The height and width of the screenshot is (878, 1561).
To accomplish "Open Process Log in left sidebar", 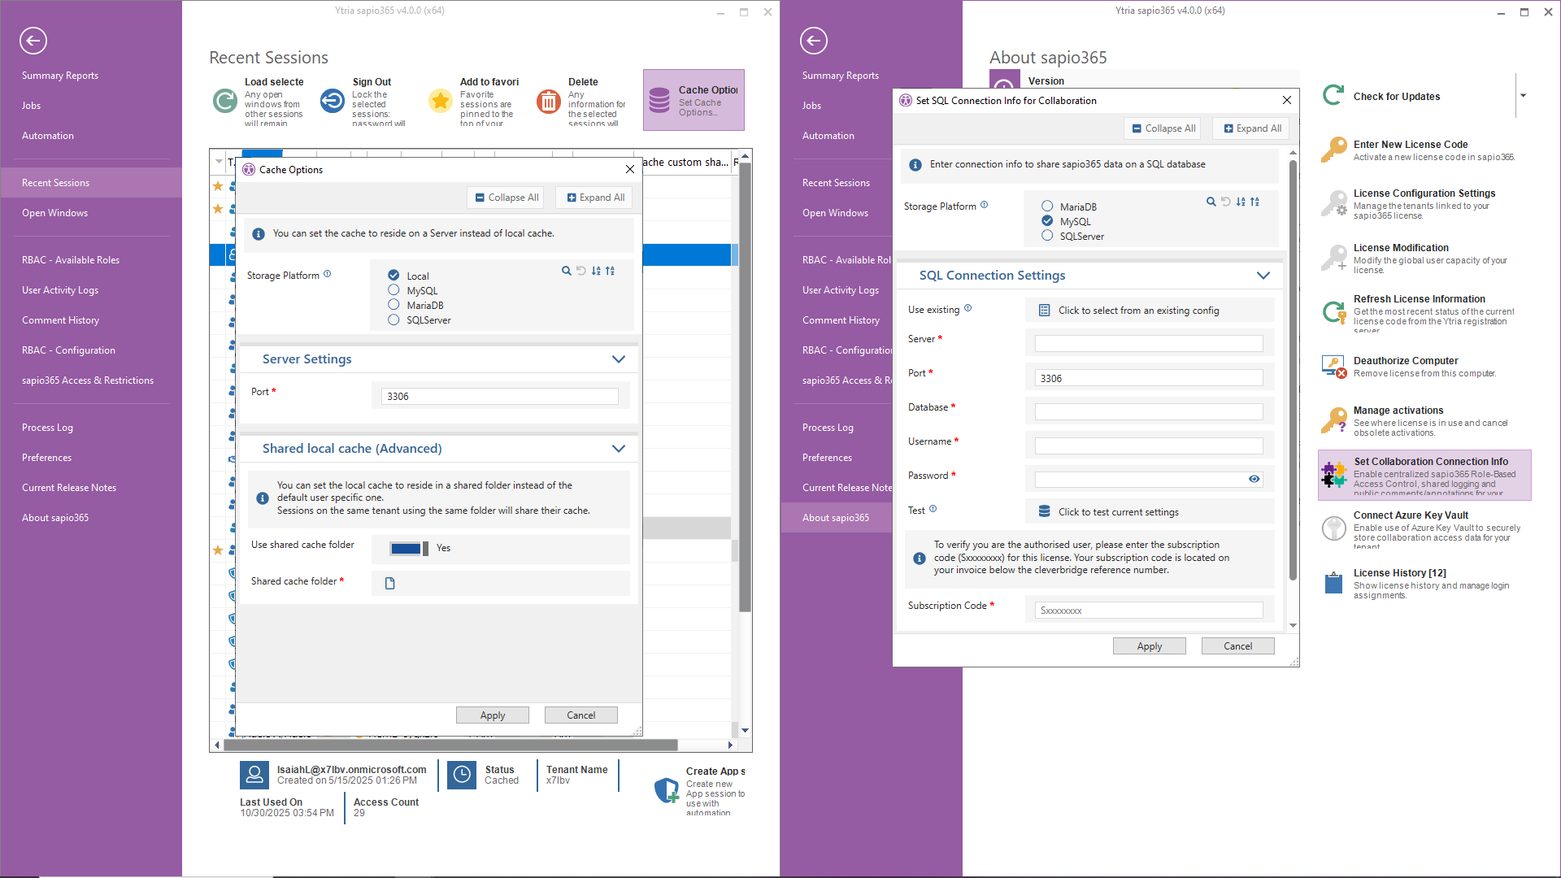I will pos(47,428).
